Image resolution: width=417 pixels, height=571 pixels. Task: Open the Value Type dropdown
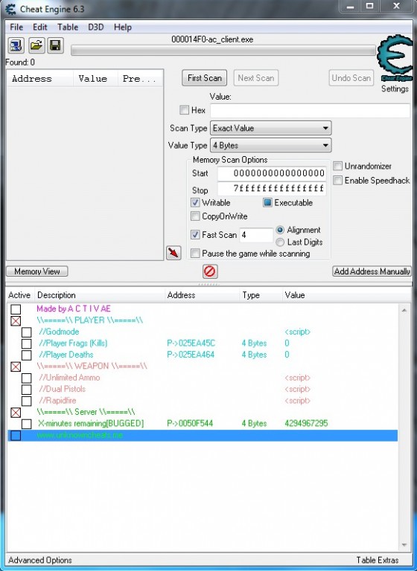[271, 145]
